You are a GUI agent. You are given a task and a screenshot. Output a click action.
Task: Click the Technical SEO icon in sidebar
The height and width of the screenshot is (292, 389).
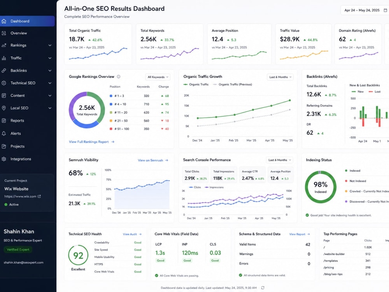click(4, 83)
